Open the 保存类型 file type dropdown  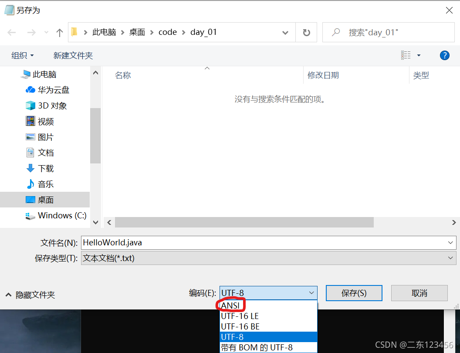[450, 258]
